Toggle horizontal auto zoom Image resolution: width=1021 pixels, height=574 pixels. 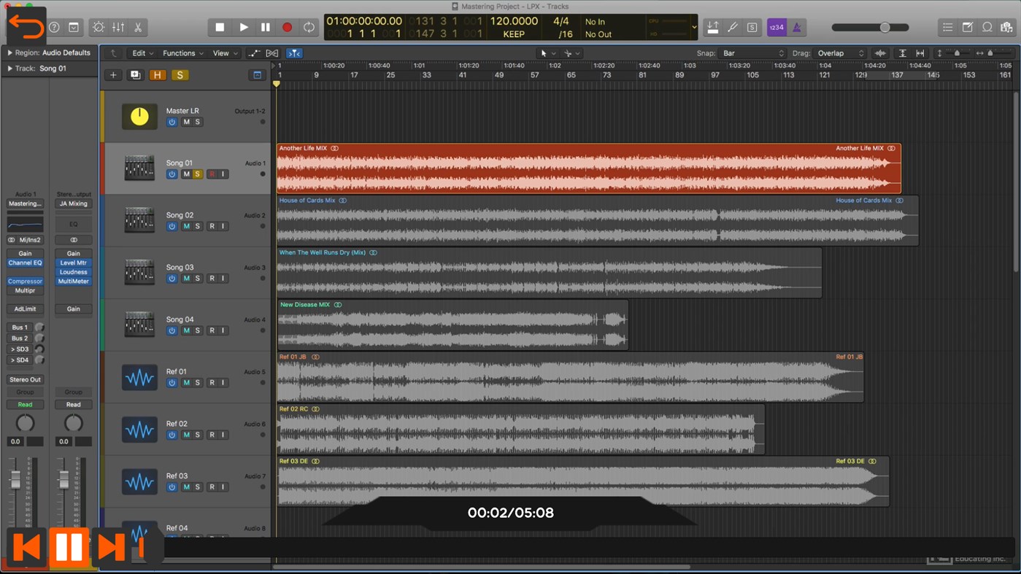tap(920, 53)
